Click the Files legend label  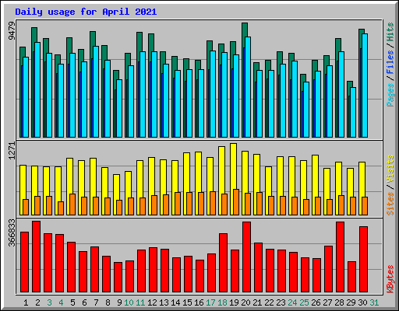[390, 62]
